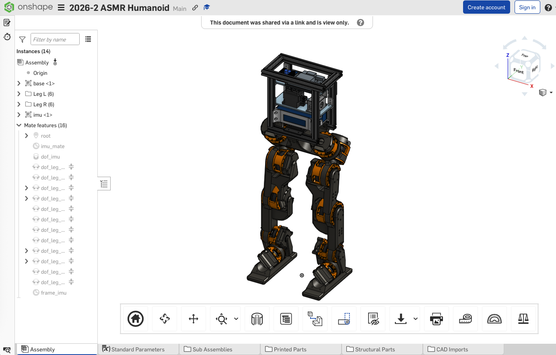Expand the base <1> tree item
Screen dimensions: 556x355
click(x=19, y=83)
